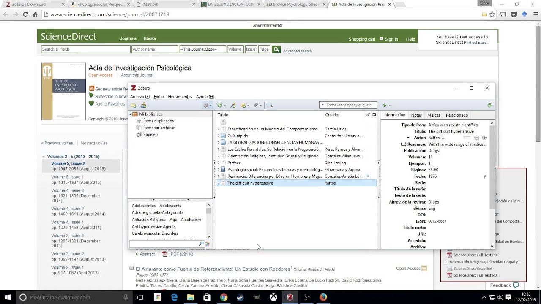Open the Editar menu
Screen dimensions: 541x304
(159, 97)
